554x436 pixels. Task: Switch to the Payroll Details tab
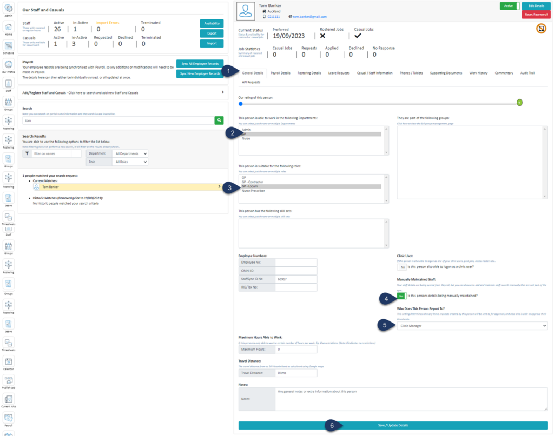click(281, 73)
